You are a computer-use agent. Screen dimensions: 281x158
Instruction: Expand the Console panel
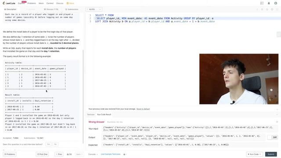tap(93, 154)
